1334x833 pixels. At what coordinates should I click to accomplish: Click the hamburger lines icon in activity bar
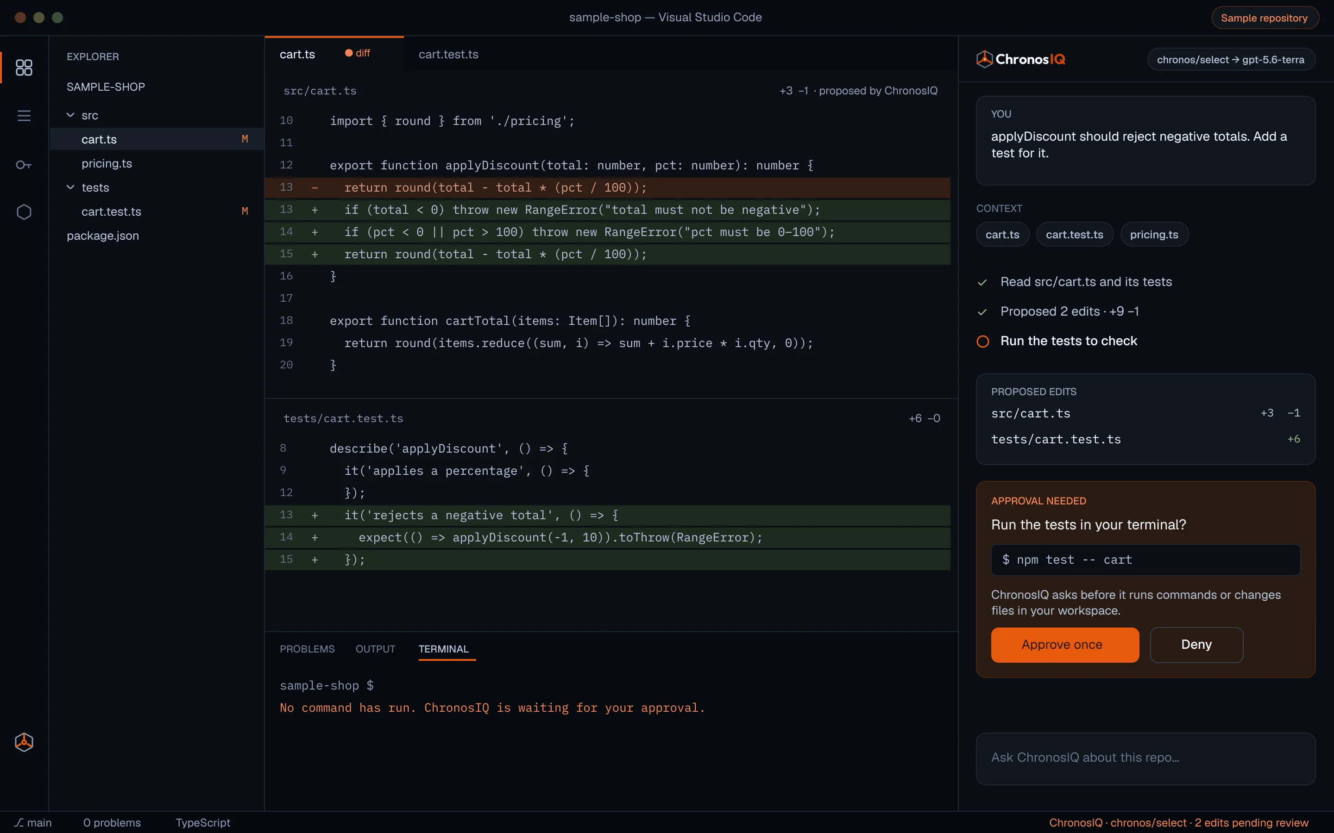tap(24, 115)
